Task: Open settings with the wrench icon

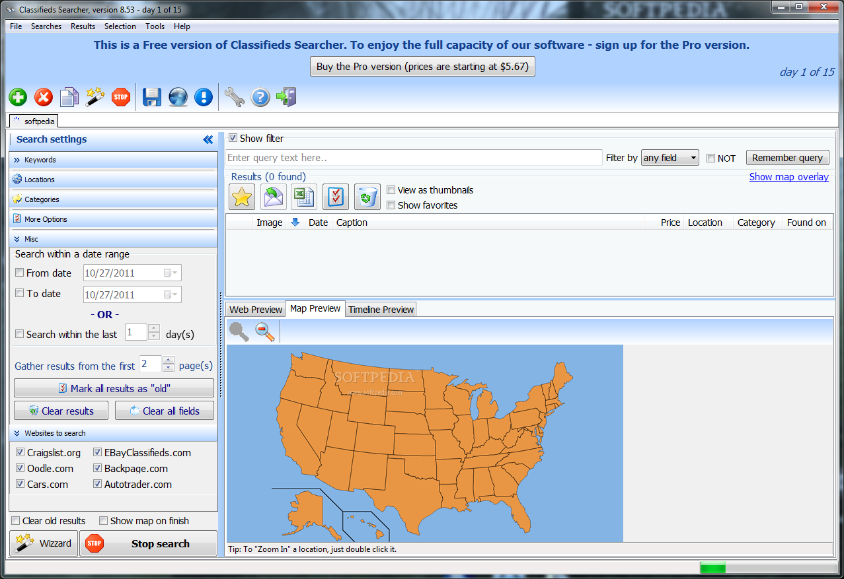Action: tap(234, 98)
